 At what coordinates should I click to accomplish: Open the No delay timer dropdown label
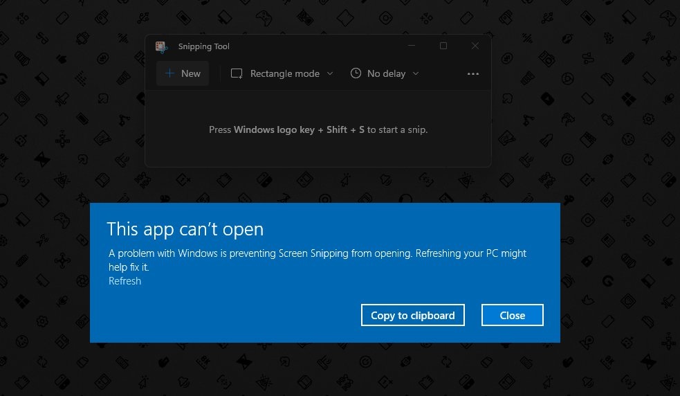(x=386, y=73)
